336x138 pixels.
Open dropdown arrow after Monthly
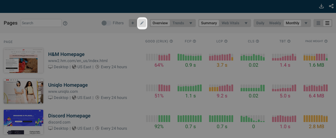click(x=306, y=23)
